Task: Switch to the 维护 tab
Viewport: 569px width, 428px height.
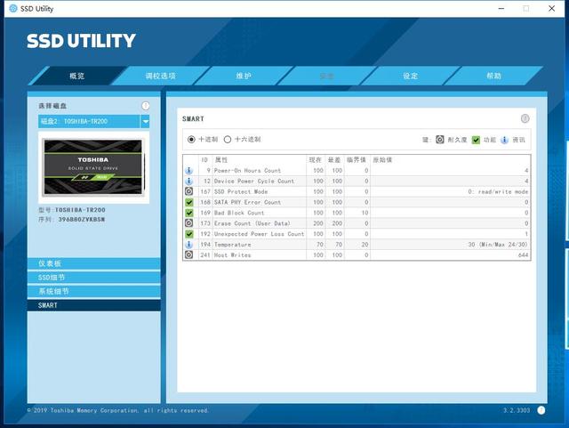Action: click(x=244, y=76)
